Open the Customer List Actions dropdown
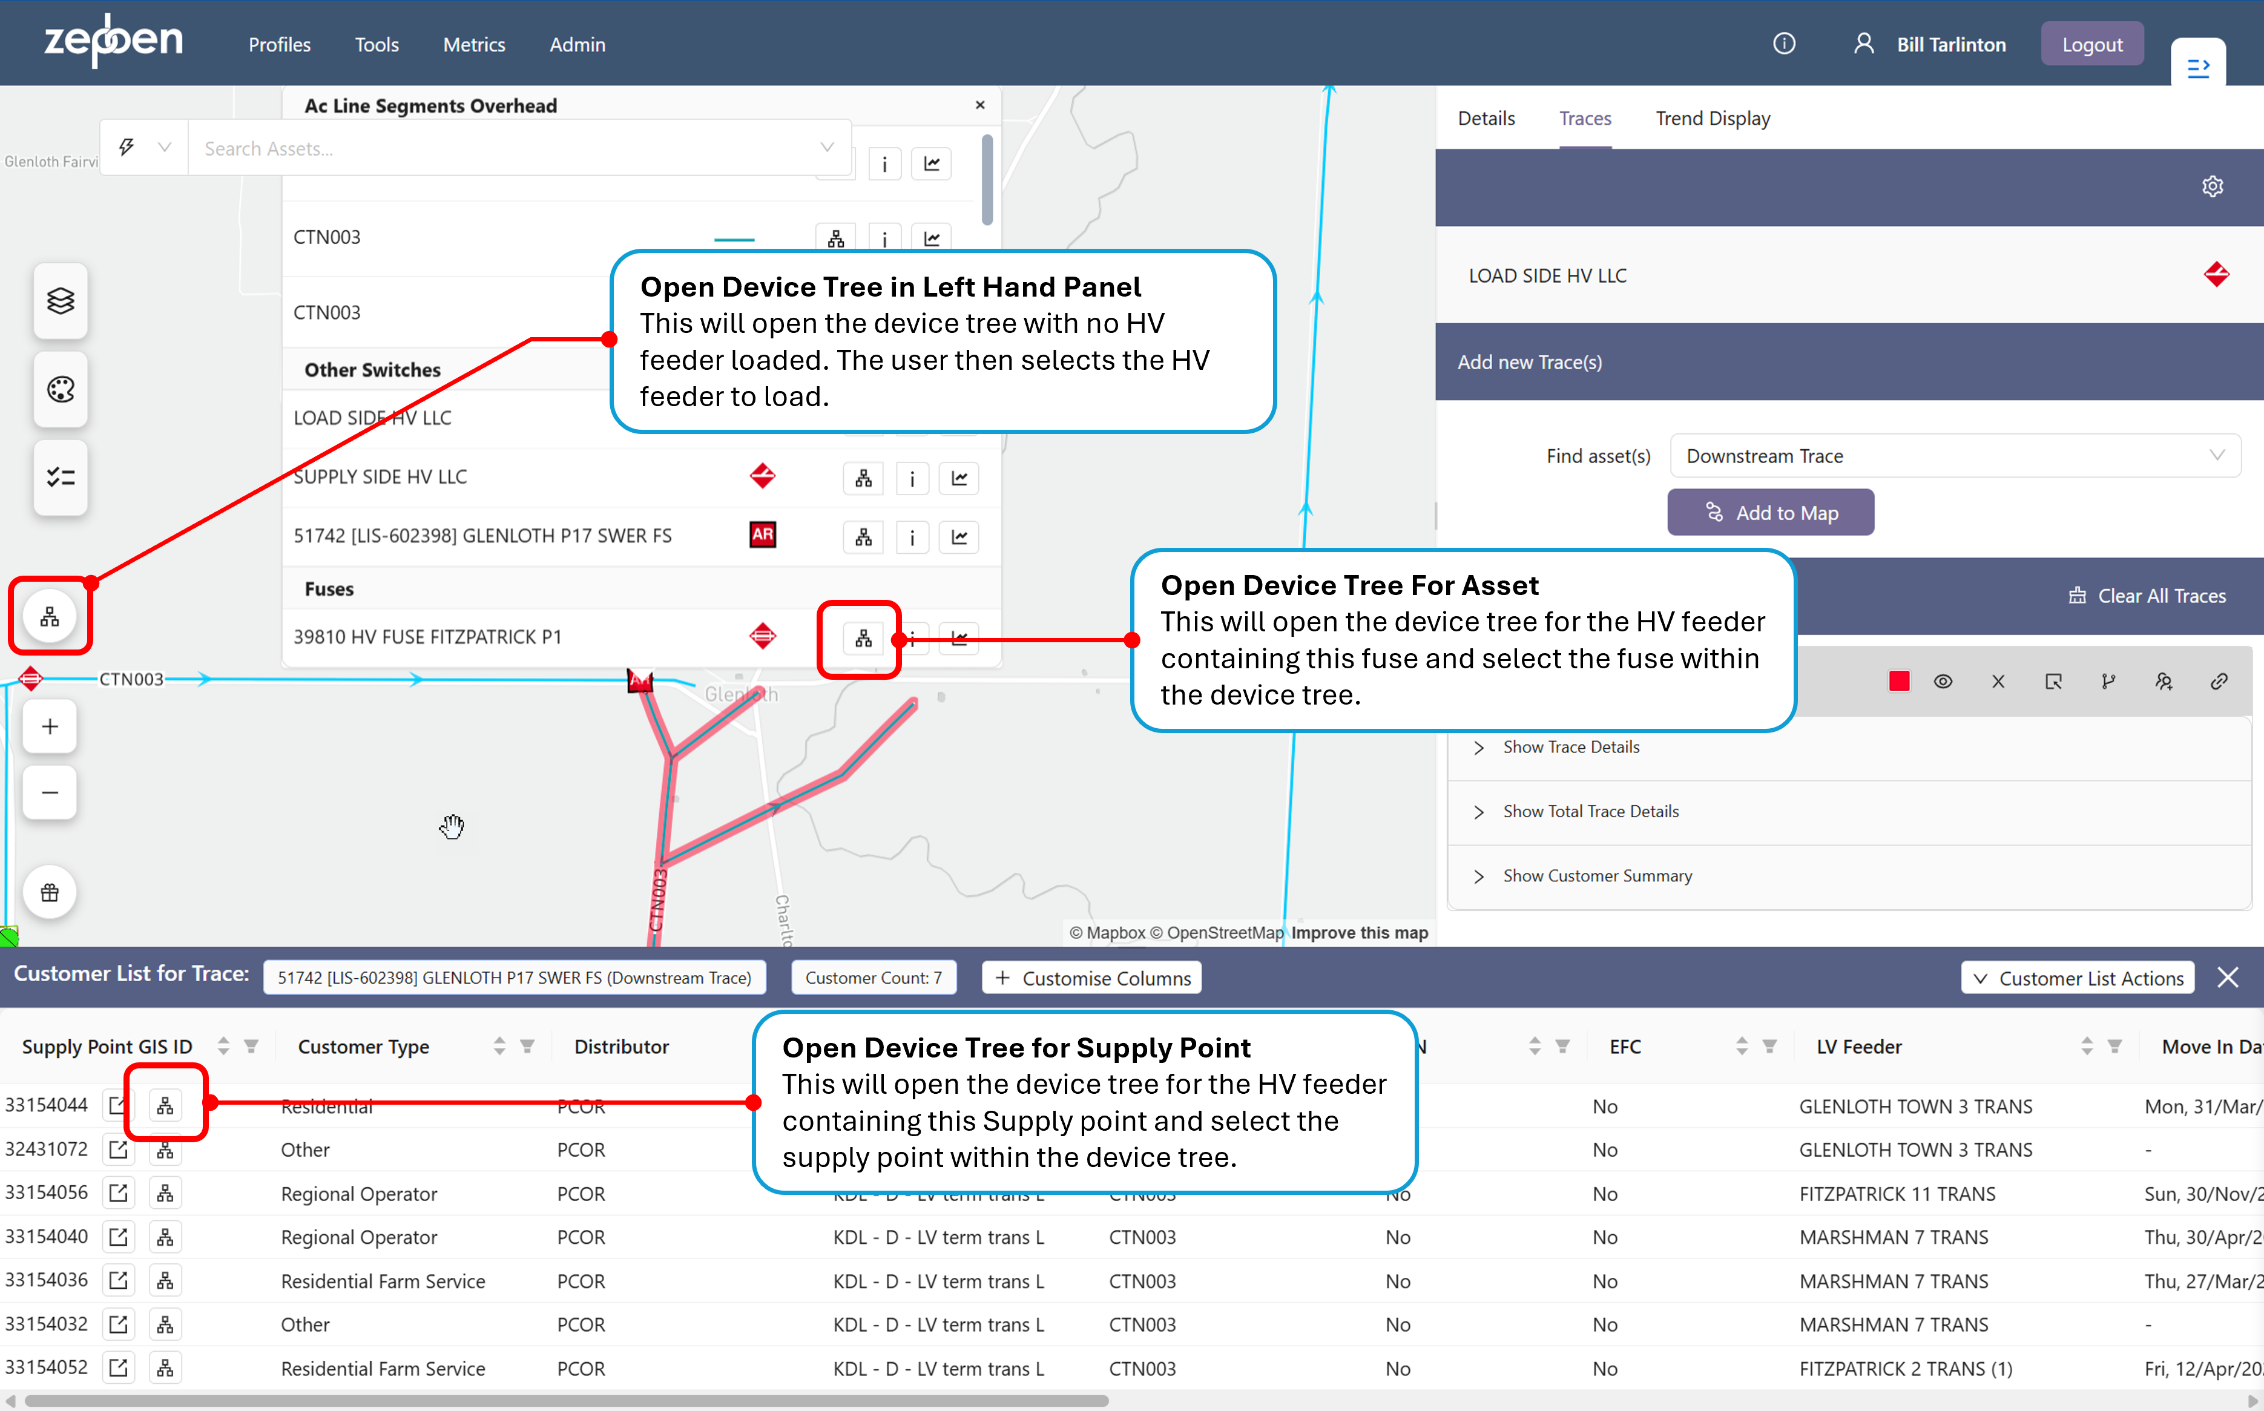 [2078, 977]
